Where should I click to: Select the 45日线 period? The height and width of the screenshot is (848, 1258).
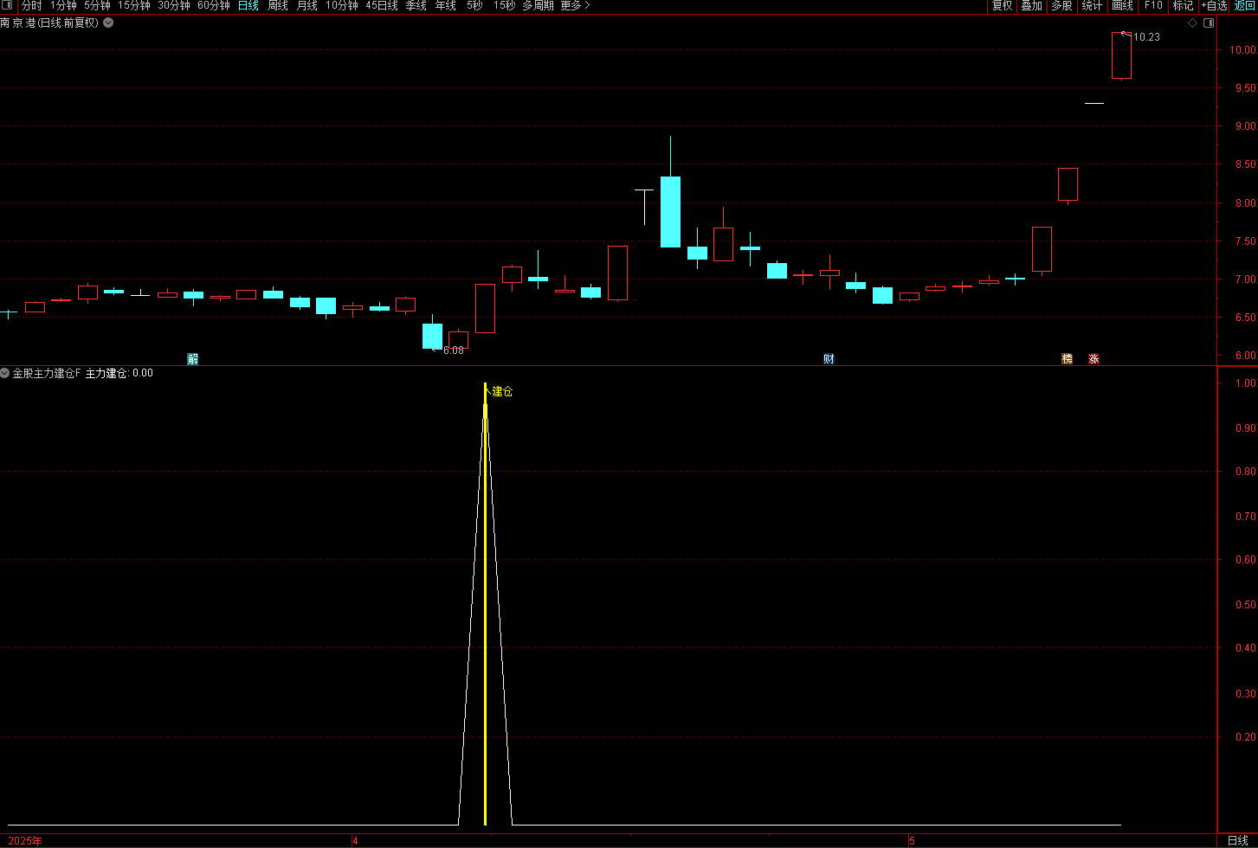pyautogui.click(x=382, y=6)
